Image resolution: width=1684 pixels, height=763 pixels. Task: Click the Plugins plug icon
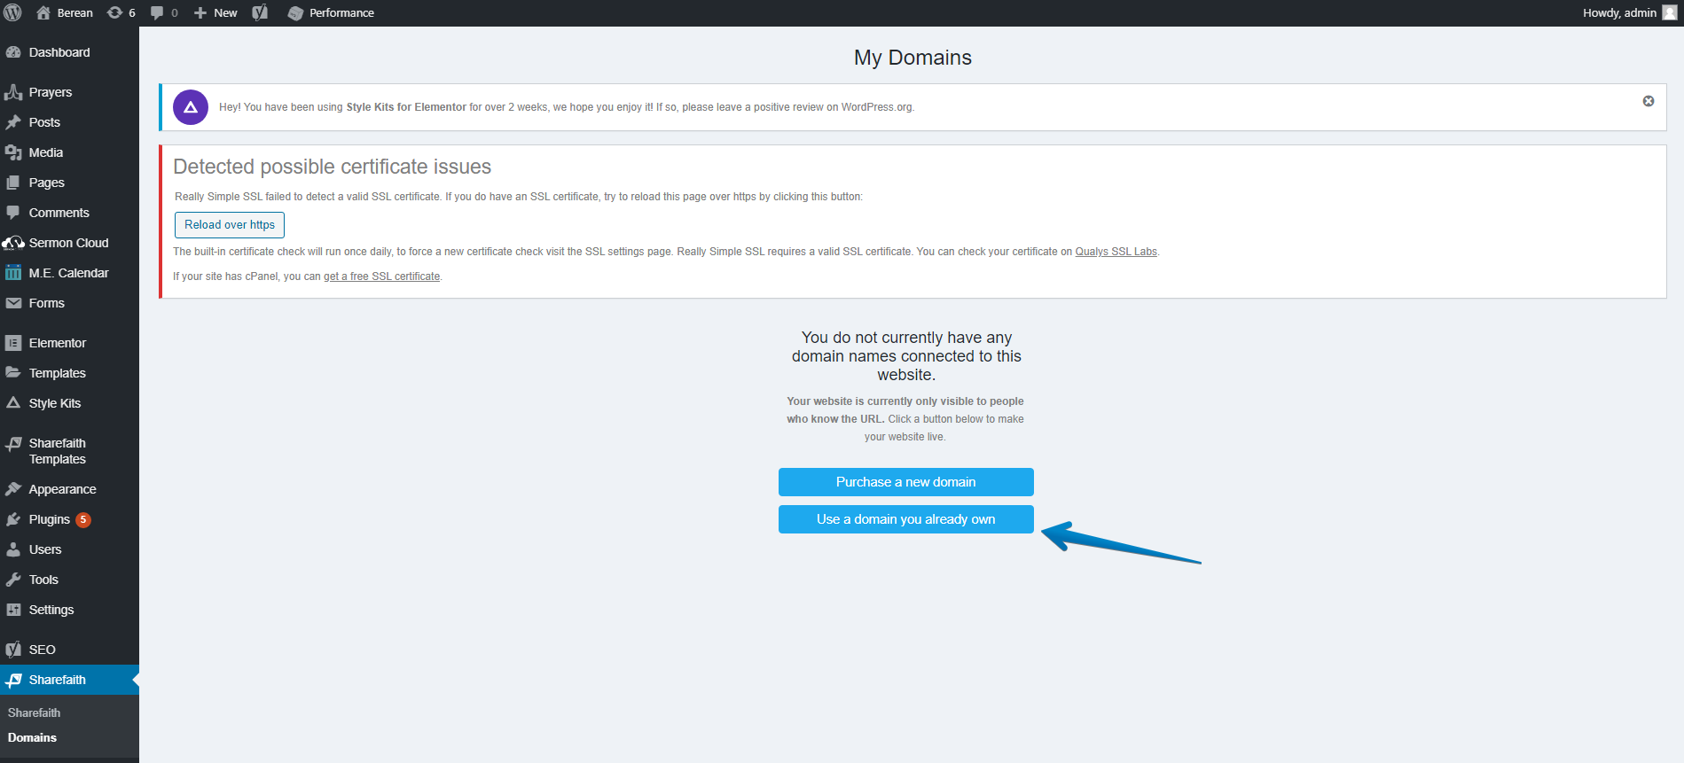tap(13, 519)
